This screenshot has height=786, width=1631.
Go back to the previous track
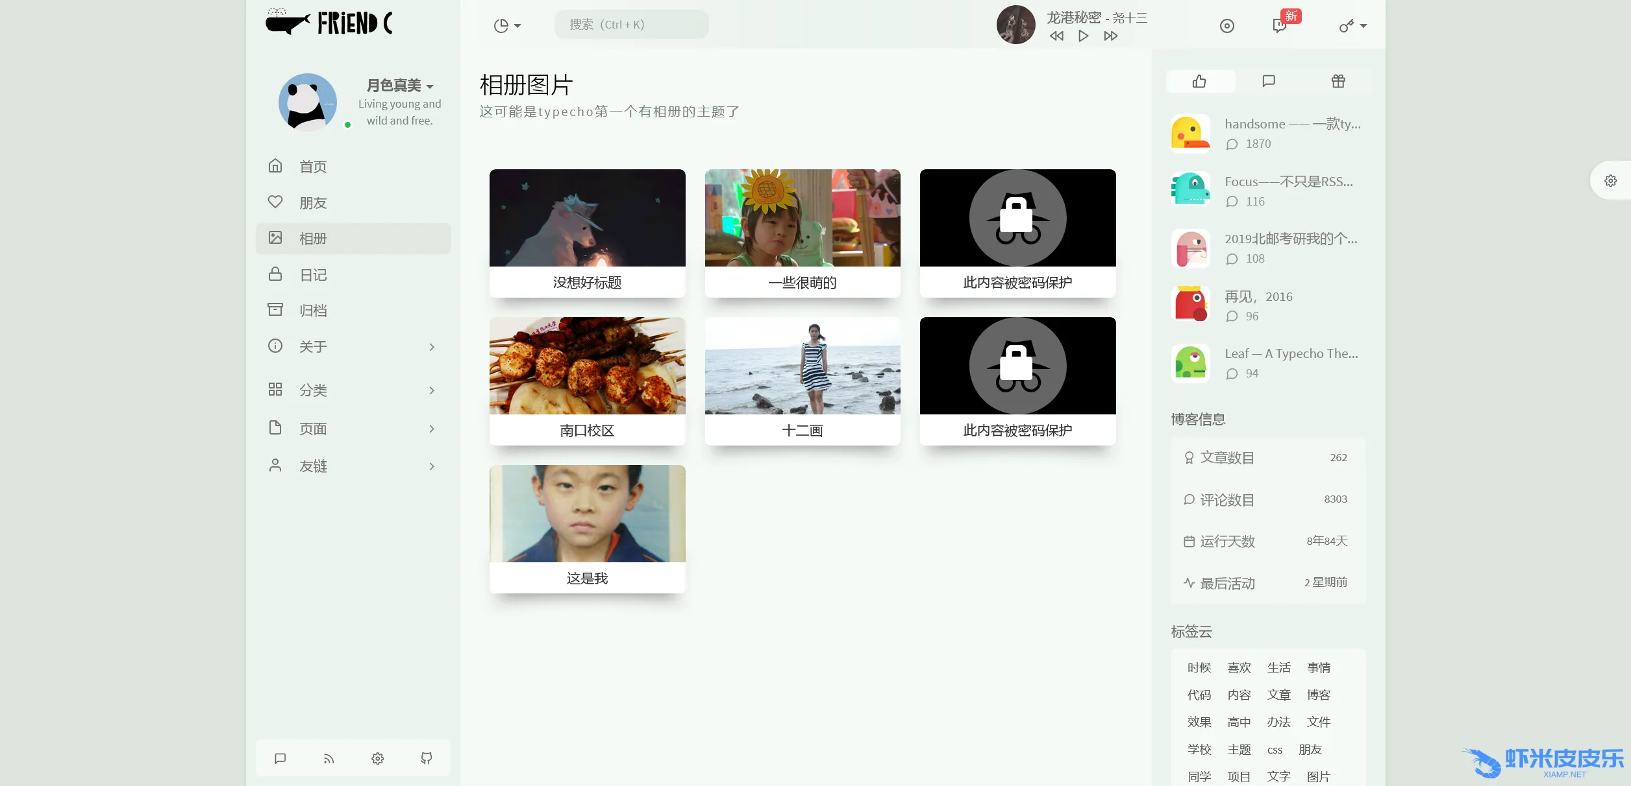(1056, 36)
